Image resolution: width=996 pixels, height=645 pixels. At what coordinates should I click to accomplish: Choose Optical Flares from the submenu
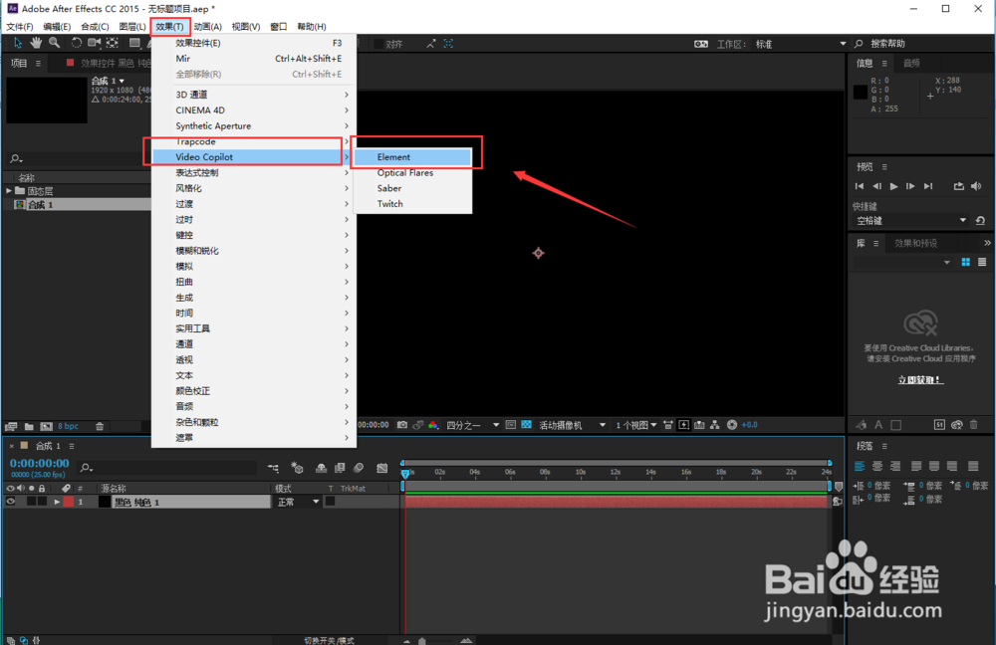point(413,172)
